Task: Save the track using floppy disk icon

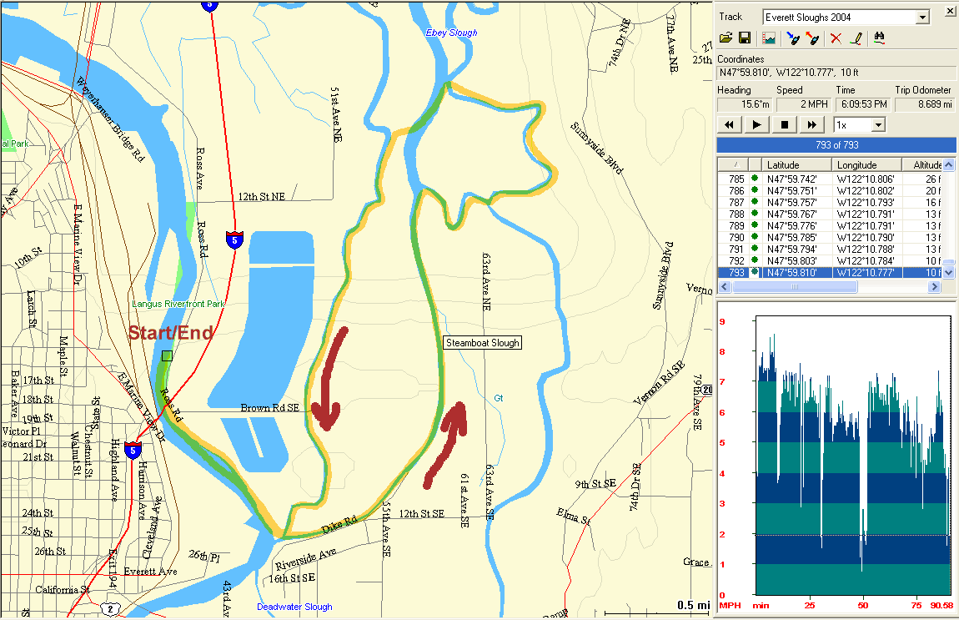Action: 744,38
